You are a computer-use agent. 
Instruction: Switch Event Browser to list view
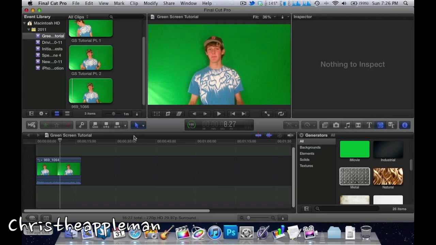tap(67, 114)
